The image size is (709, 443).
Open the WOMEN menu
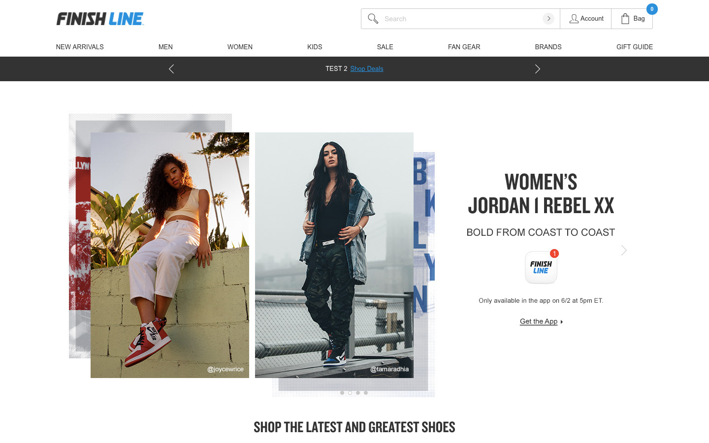(x=240, y=47)
